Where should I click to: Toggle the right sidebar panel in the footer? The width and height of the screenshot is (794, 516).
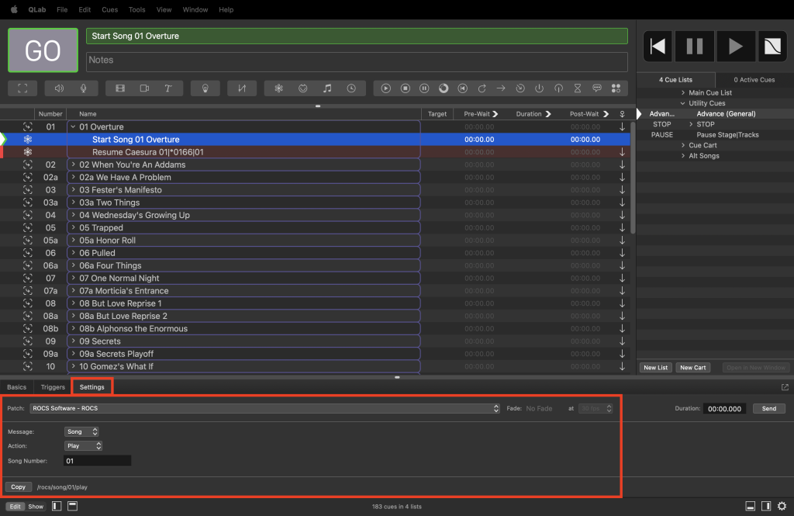(766, 506)
